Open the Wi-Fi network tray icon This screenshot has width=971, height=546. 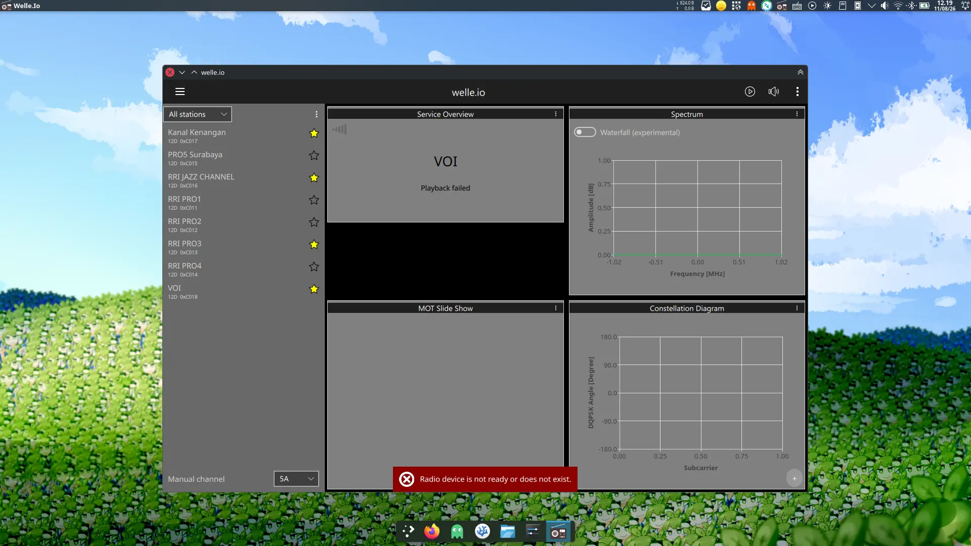(x=898, y=6)
